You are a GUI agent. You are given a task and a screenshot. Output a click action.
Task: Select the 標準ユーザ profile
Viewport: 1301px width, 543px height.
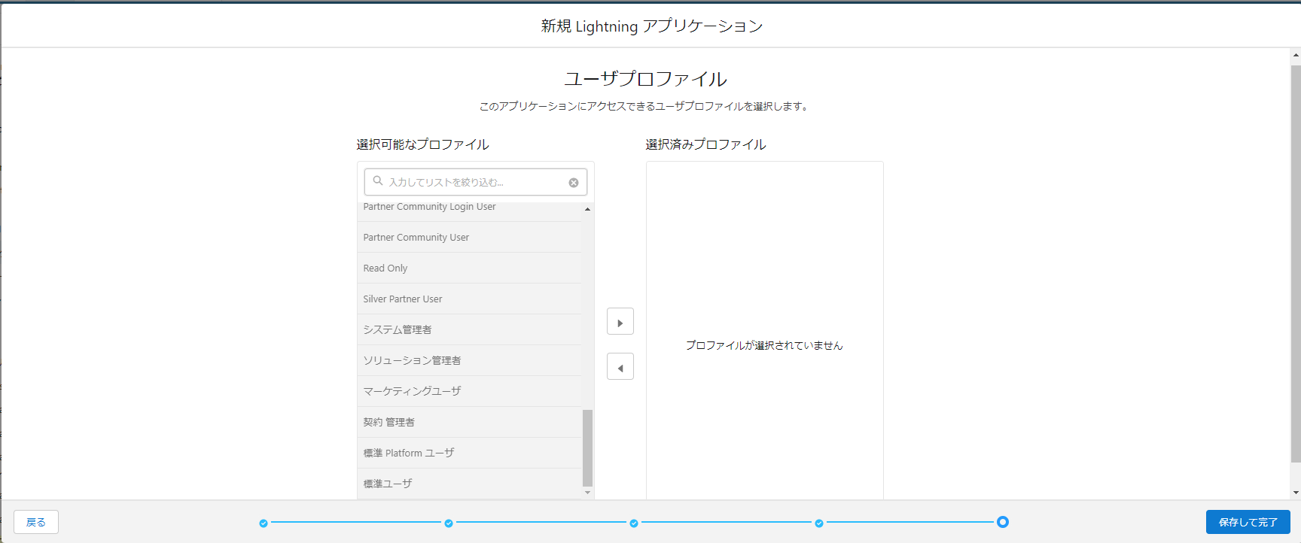click(x=469, y=484)
